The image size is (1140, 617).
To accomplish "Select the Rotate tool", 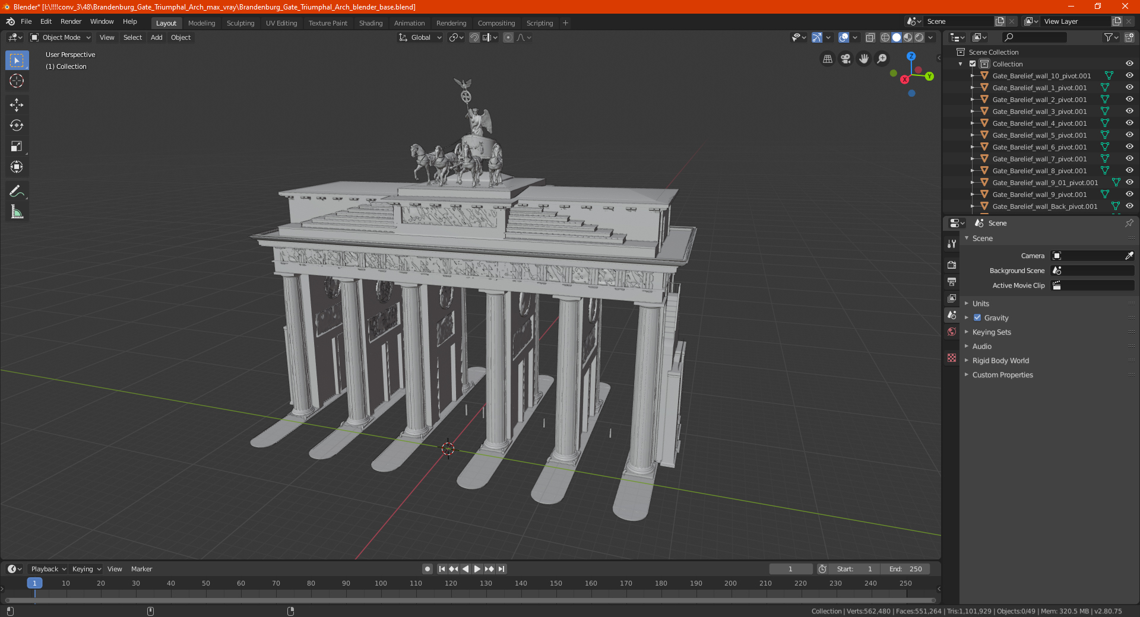I will click(x=17, y=126).
